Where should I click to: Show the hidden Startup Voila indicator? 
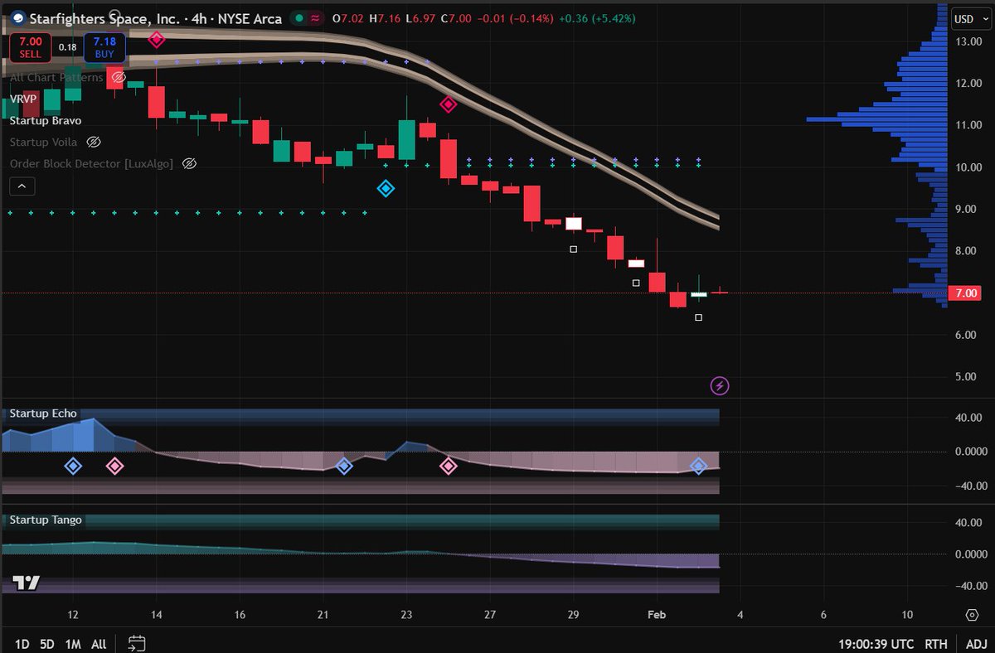pyautogui.click(x=94, y=142)
